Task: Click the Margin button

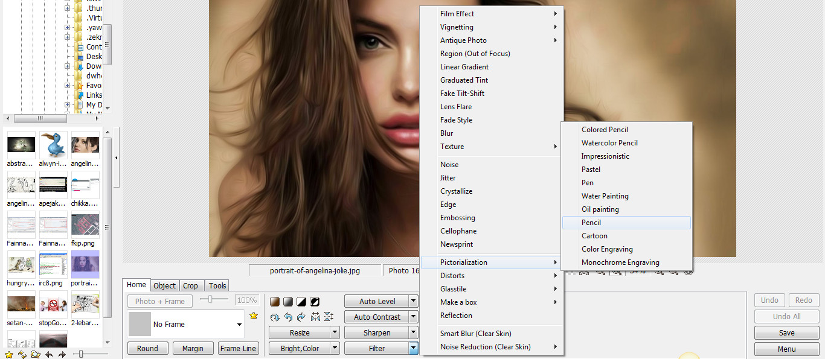Action: [193, 348]
